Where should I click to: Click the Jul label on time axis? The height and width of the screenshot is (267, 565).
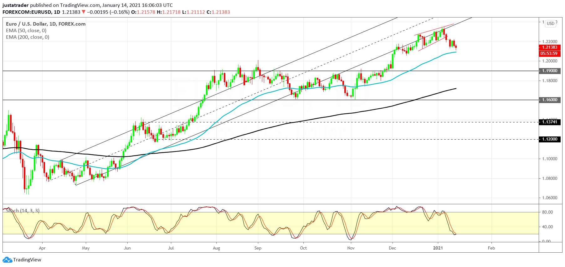[x=171, y=248]
